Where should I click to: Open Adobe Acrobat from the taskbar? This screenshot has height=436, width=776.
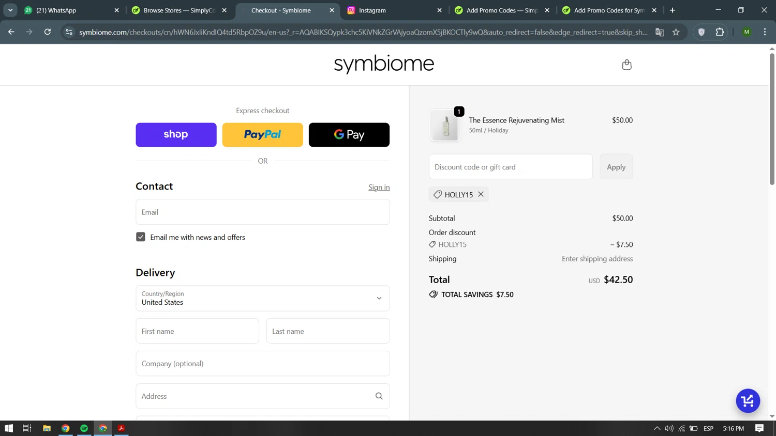tap(121, 428)
